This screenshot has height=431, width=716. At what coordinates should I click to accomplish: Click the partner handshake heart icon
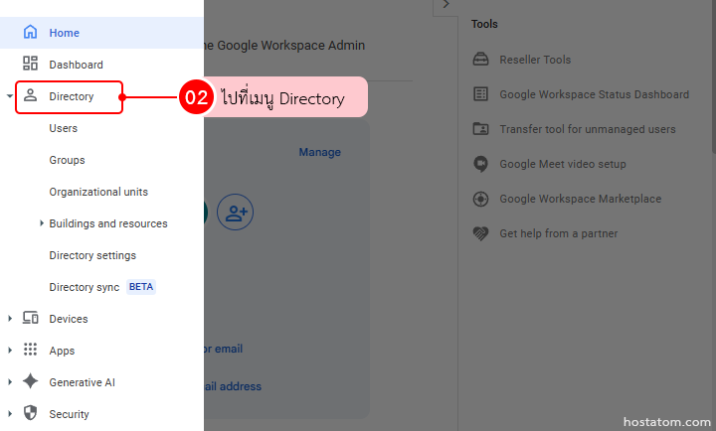click(480, 233)
